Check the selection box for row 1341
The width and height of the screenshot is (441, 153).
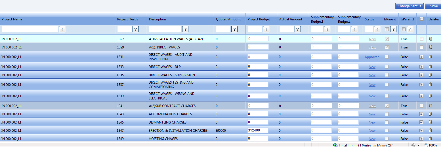click(421, 106)
